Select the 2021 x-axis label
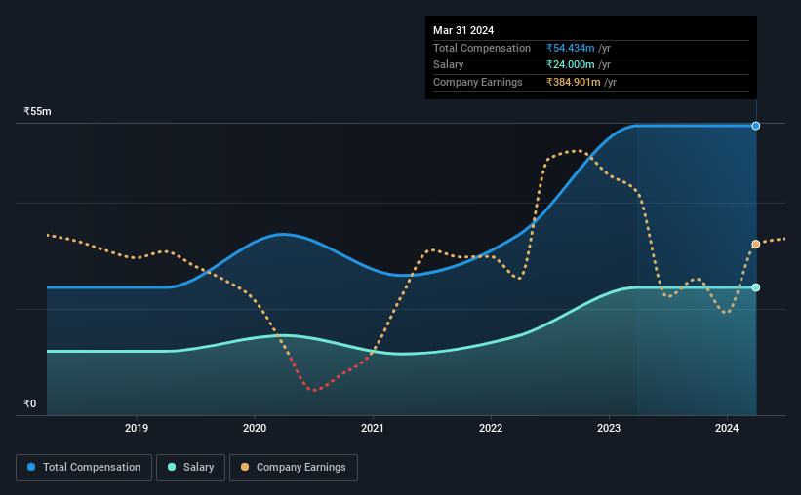Viewport: 801px width, 495px height. click(373, 428)
